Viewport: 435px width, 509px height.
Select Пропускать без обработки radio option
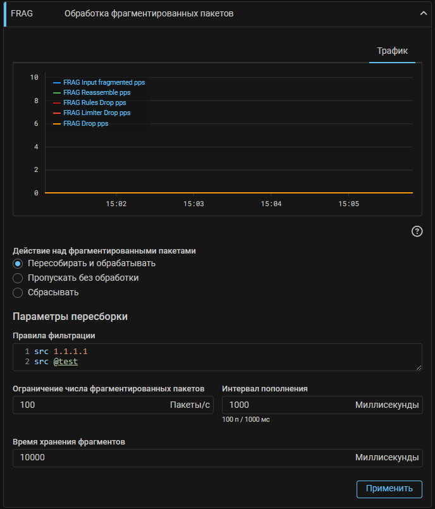18,278
